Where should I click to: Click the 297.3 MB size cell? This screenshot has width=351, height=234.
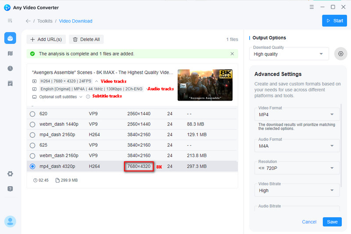pos(197,166)
